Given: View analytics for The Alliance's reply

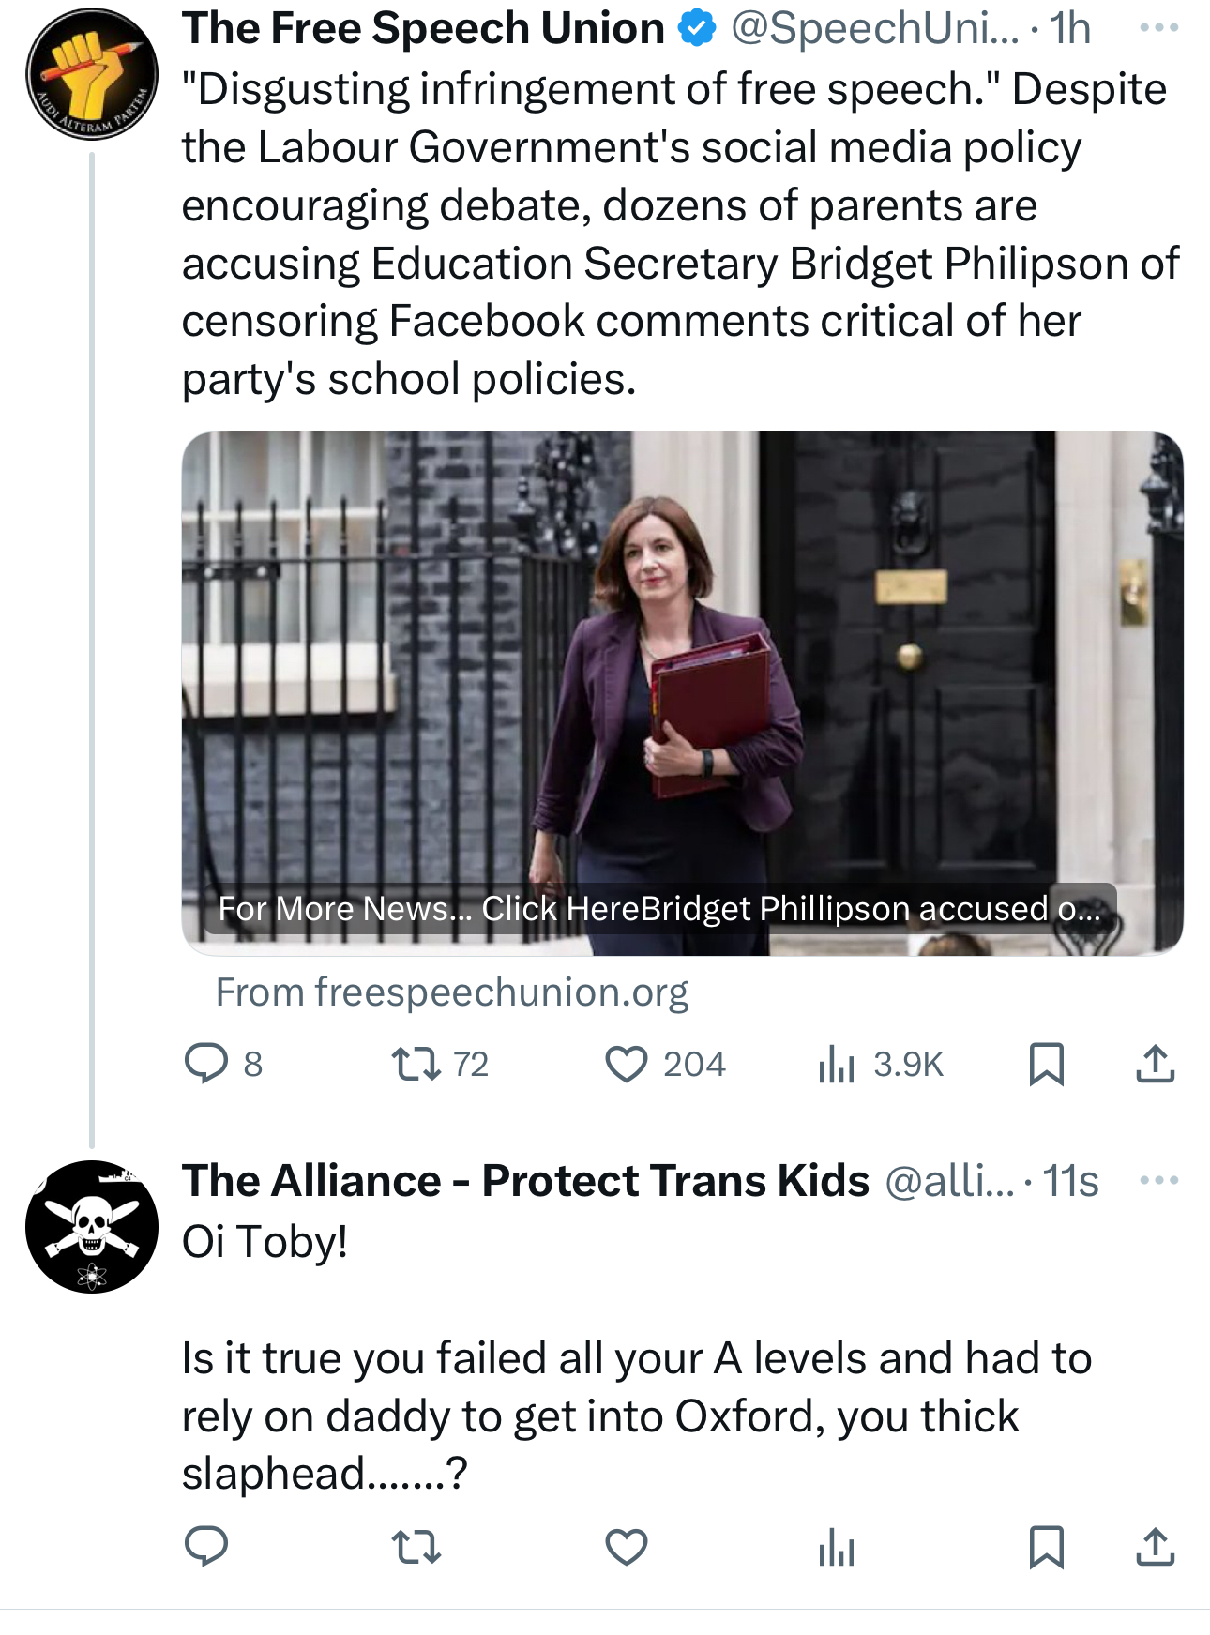Looking at the screenshot, I should click(837, 1547).
